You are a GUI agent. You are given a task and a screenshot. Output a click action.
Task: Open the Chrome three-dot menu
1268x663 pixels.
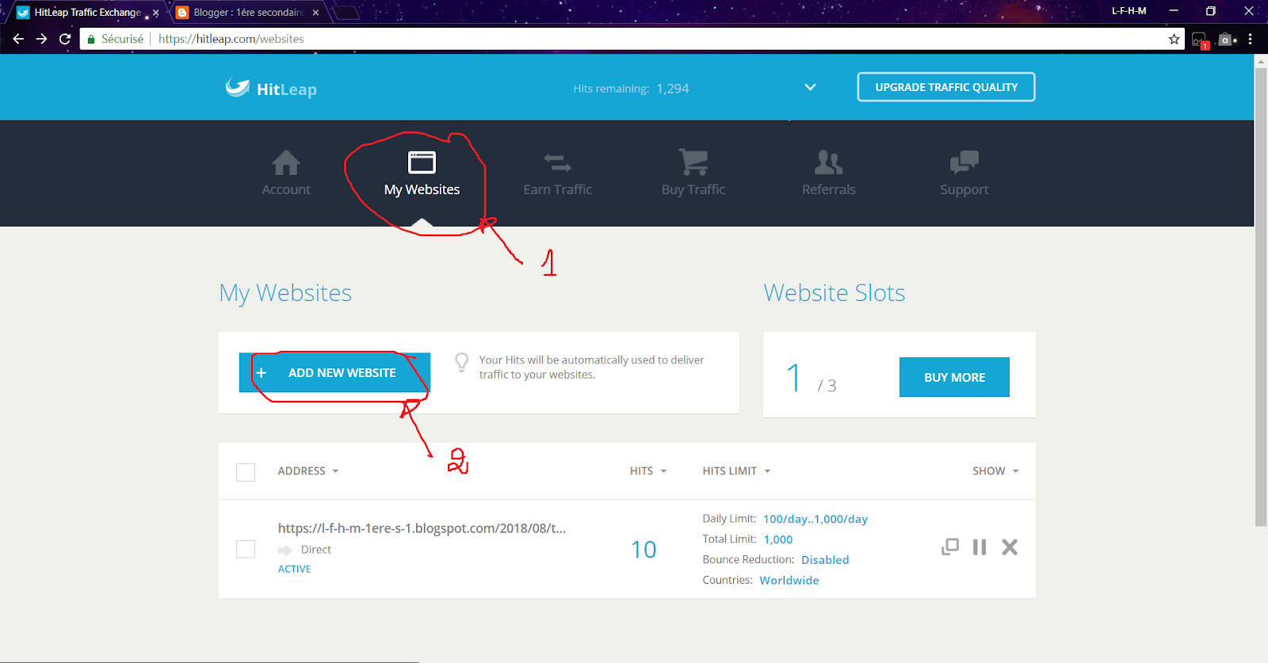point(1250,39)
